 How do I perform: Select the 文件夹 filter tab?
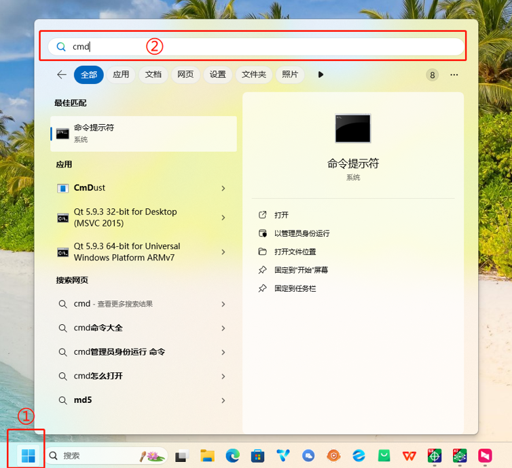[254, 75]
